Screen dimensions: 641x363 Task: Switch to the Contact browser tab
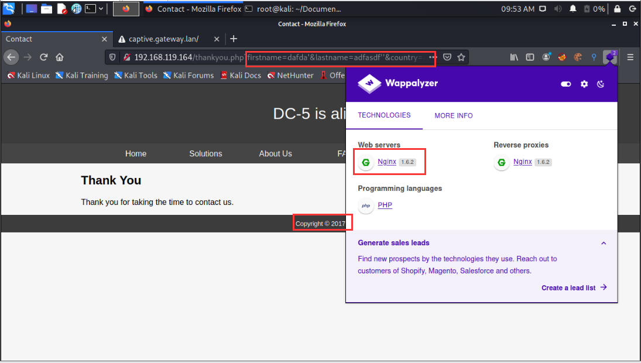click(x=56, y=39)
